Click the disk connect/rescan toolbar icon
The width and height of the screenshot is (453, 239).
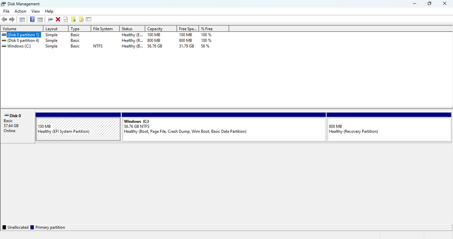(x=50, y=19)
